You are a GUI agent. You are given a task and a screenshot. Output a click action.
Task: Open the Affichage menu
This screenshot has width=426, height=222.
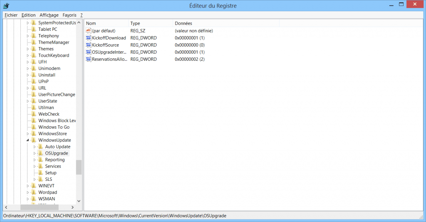coord(49,15)
